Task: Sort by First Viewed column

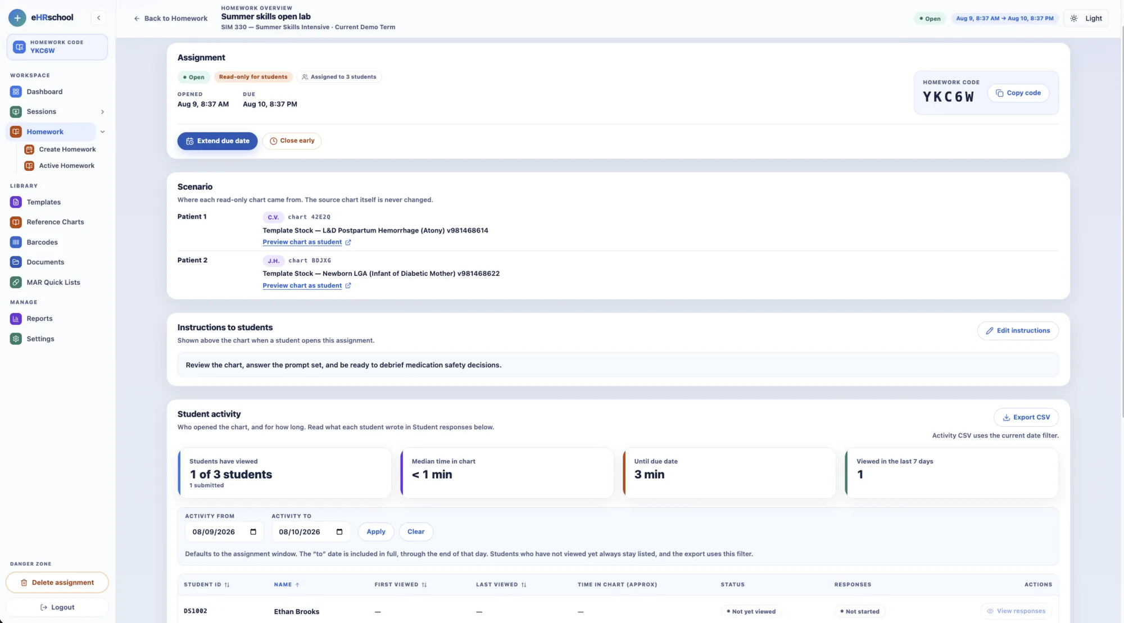Action: pos(401,585)
